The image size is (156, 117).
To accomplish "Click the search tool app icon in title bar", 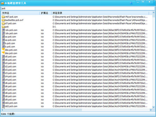I will pyautogui.click(x=2, y=3).
